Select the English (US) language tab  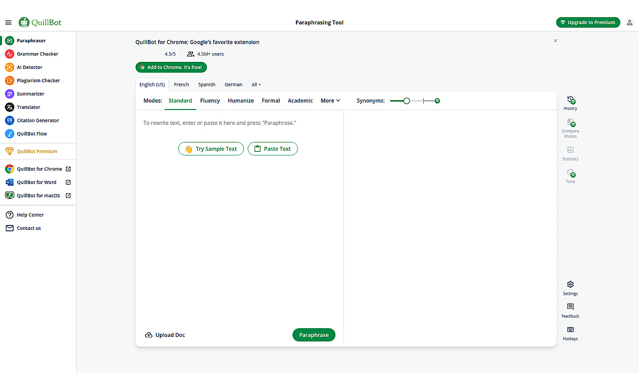(152, 84)
